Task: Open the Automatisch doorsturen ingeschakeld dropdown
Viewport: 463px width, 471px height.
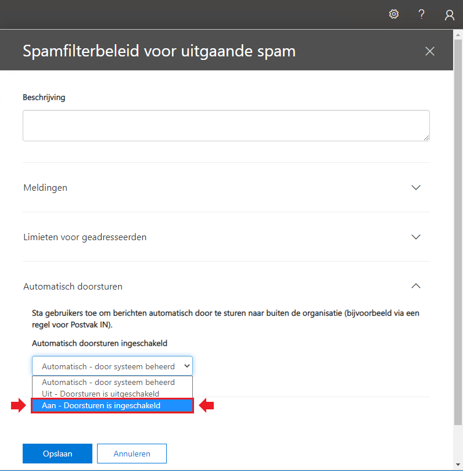Action: [x=112, y=366]
